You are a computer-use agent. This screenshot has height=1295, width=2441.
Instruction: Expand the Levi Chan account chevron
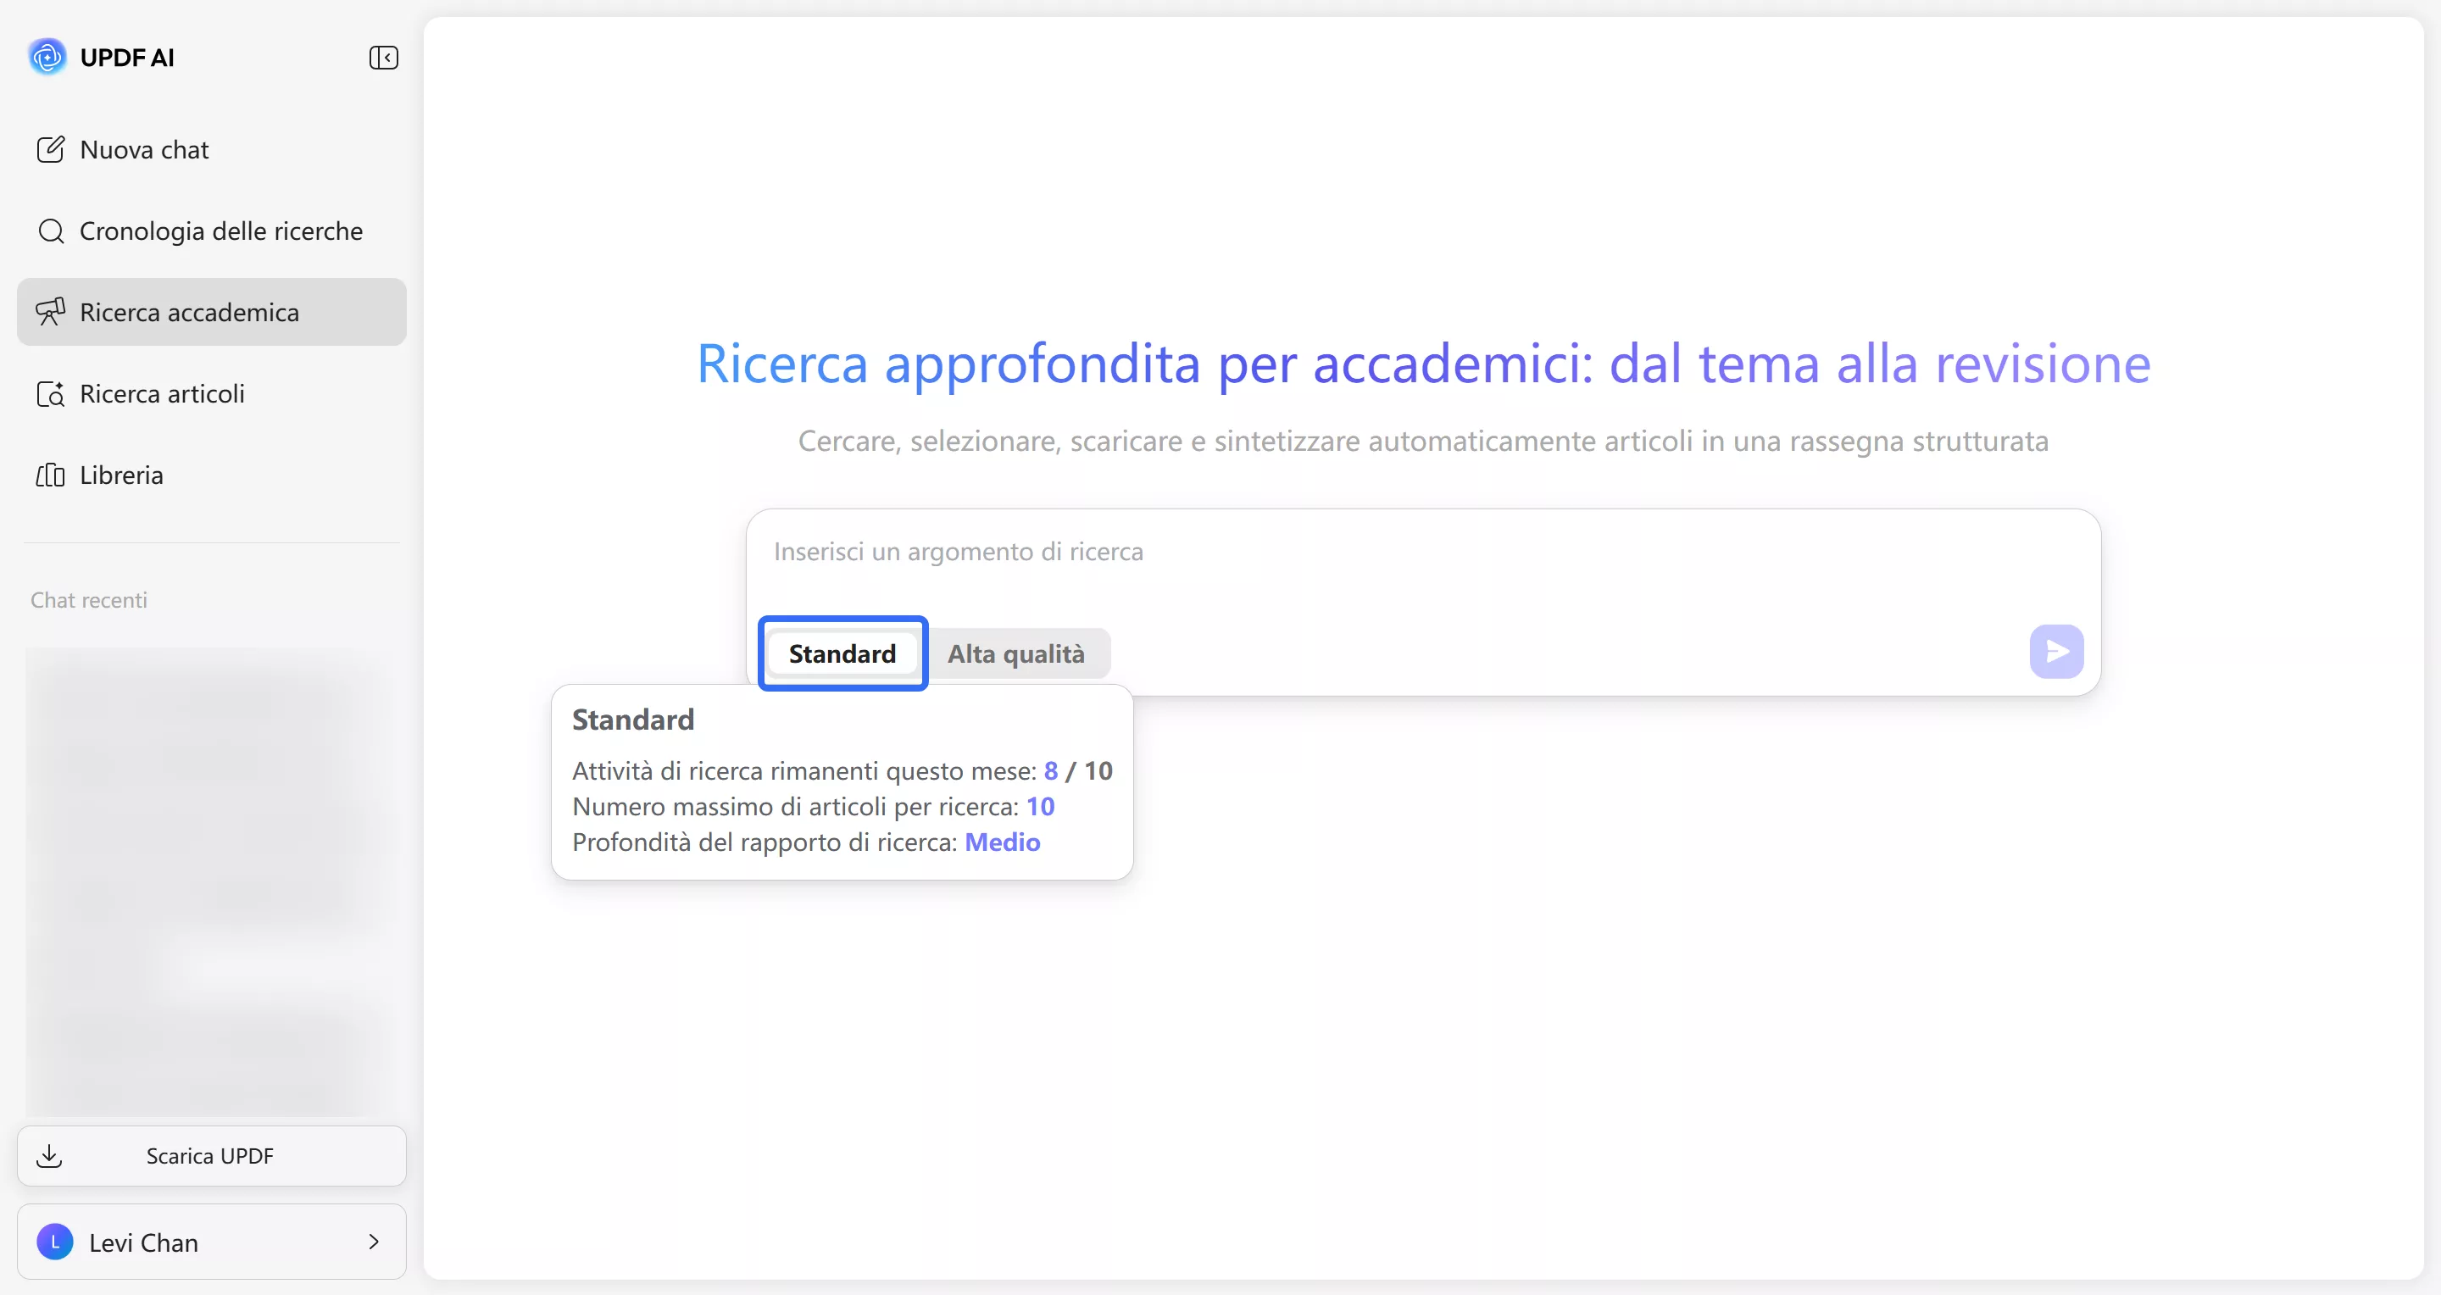tap(373, 1242)
